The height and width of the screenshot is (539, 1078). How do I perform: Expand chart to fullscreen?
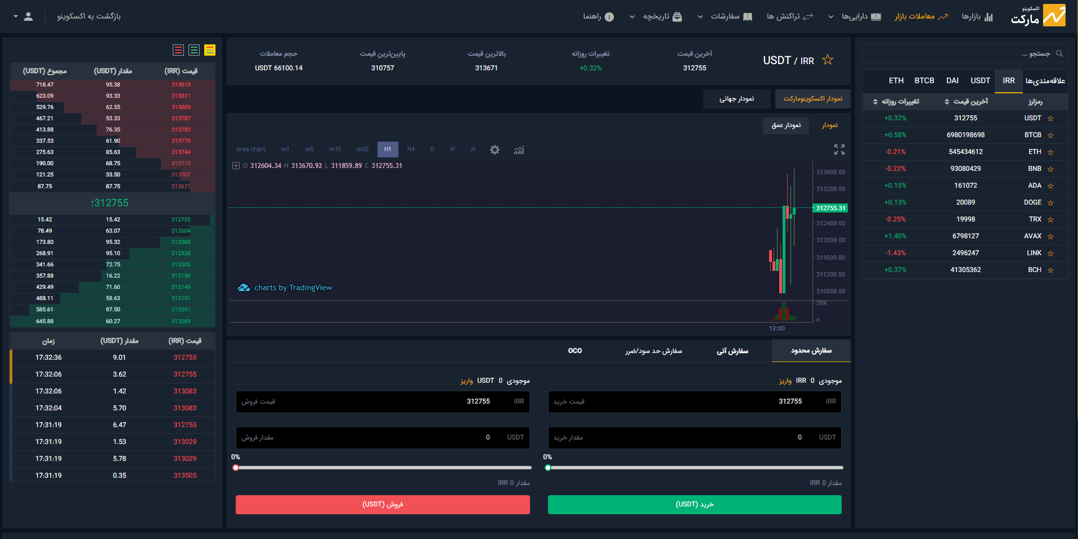pos(839,150)
